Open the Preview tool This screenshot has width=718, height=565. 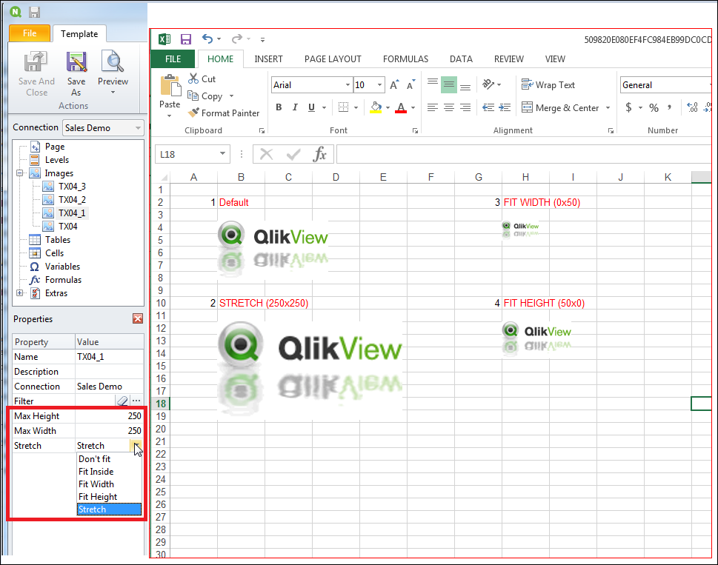113,73
